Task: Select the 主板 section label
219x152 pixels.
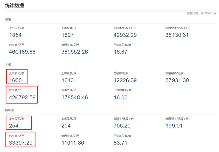Action: coord(8,65)
